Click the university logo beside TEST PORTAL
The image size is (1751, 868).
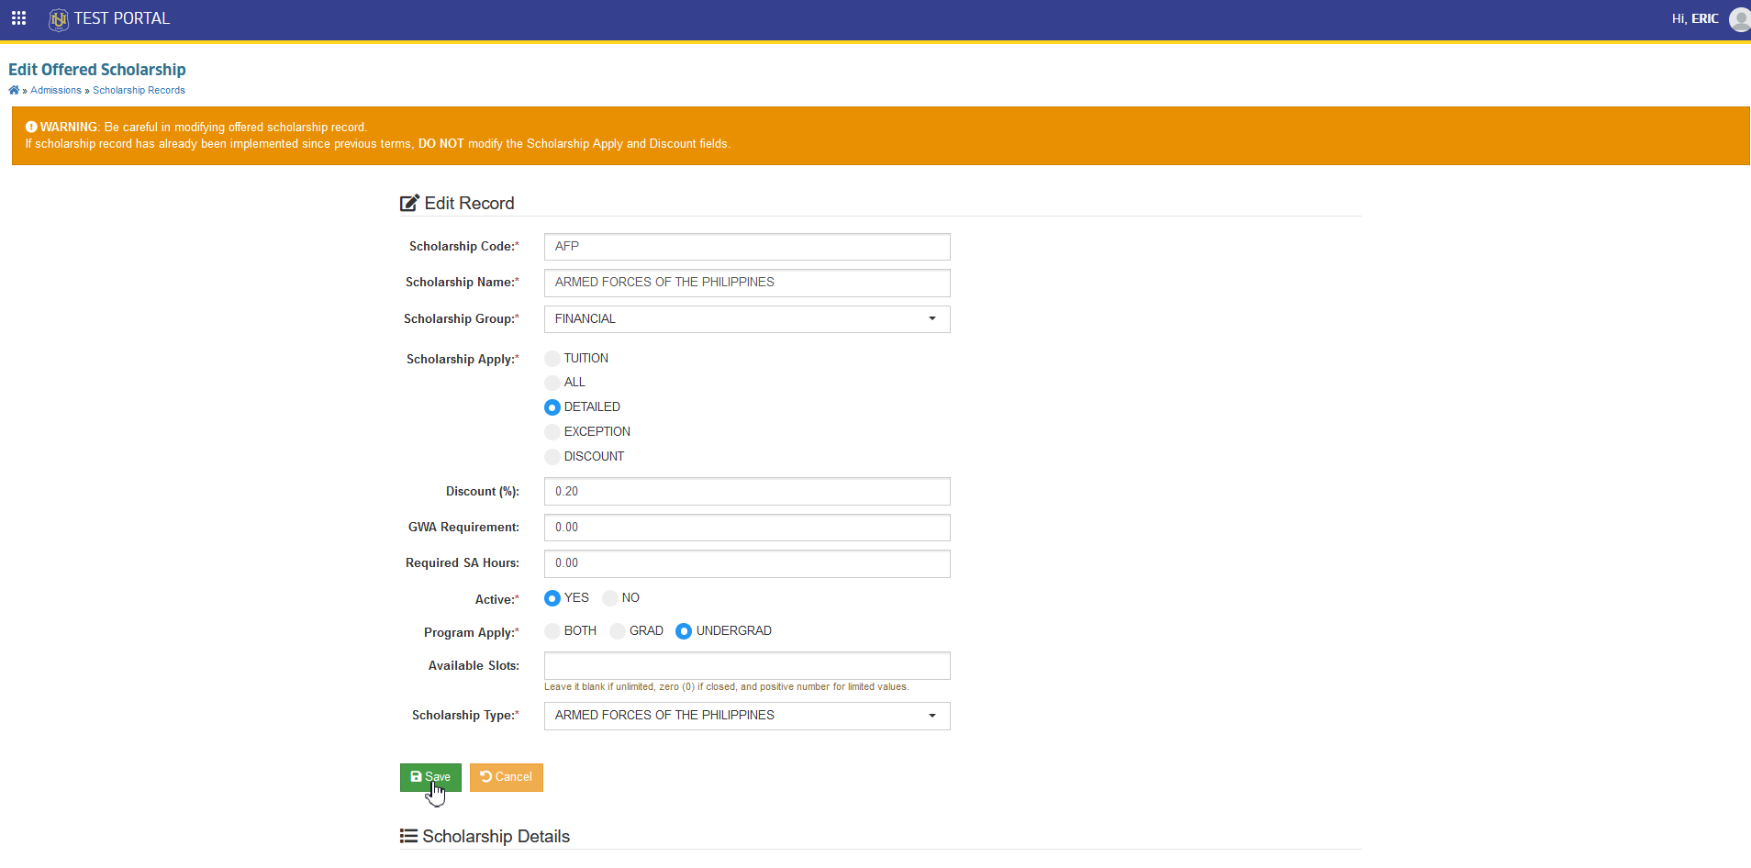[59, 19]
